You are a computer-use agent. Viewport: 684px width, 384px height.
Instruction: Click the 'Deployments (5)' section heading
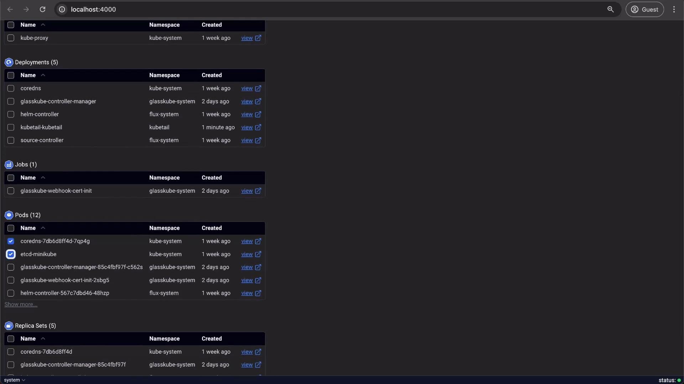(x=36, y=62)
